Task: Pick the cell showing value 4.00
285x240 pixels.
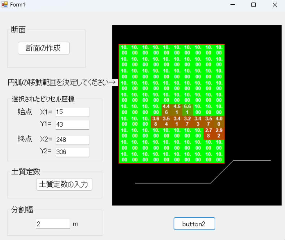Action: point(219,121)
